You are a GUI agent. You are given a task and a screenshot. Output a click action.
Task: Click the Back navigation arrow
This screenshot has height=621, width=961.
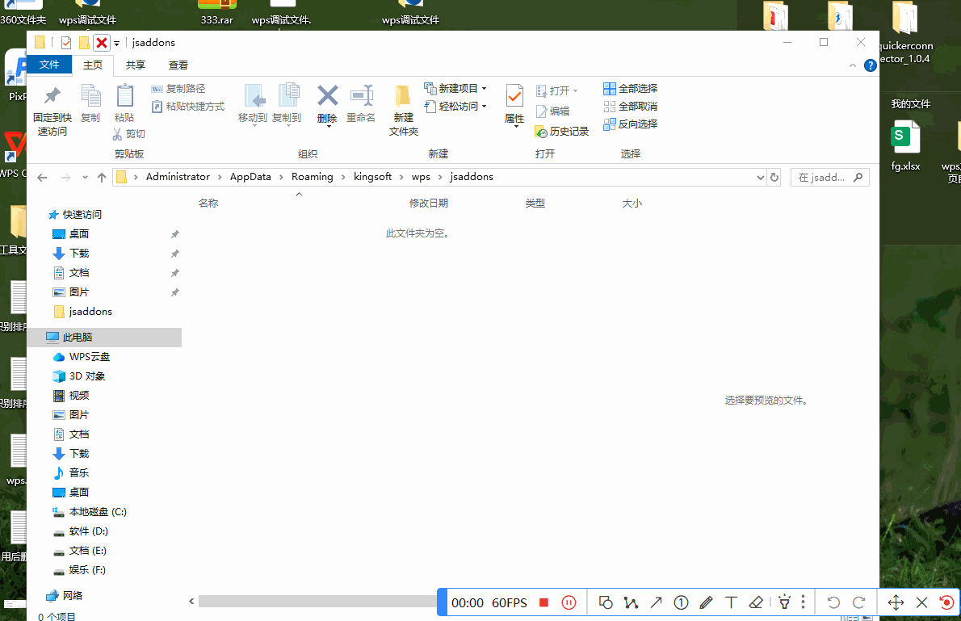42,177
